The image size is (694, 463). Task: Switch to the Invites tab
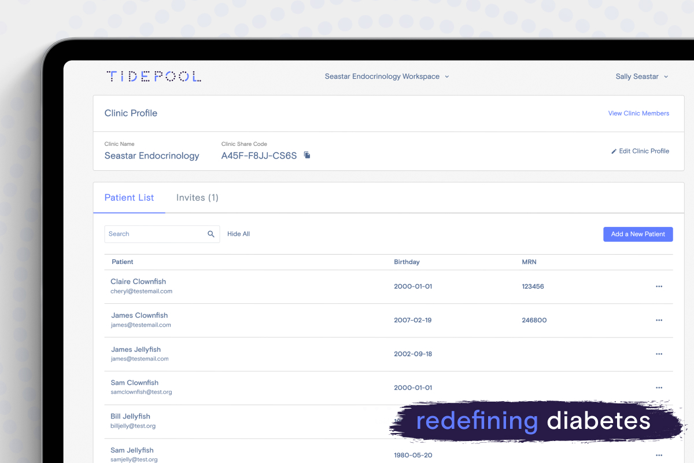[x=197, y=197]
